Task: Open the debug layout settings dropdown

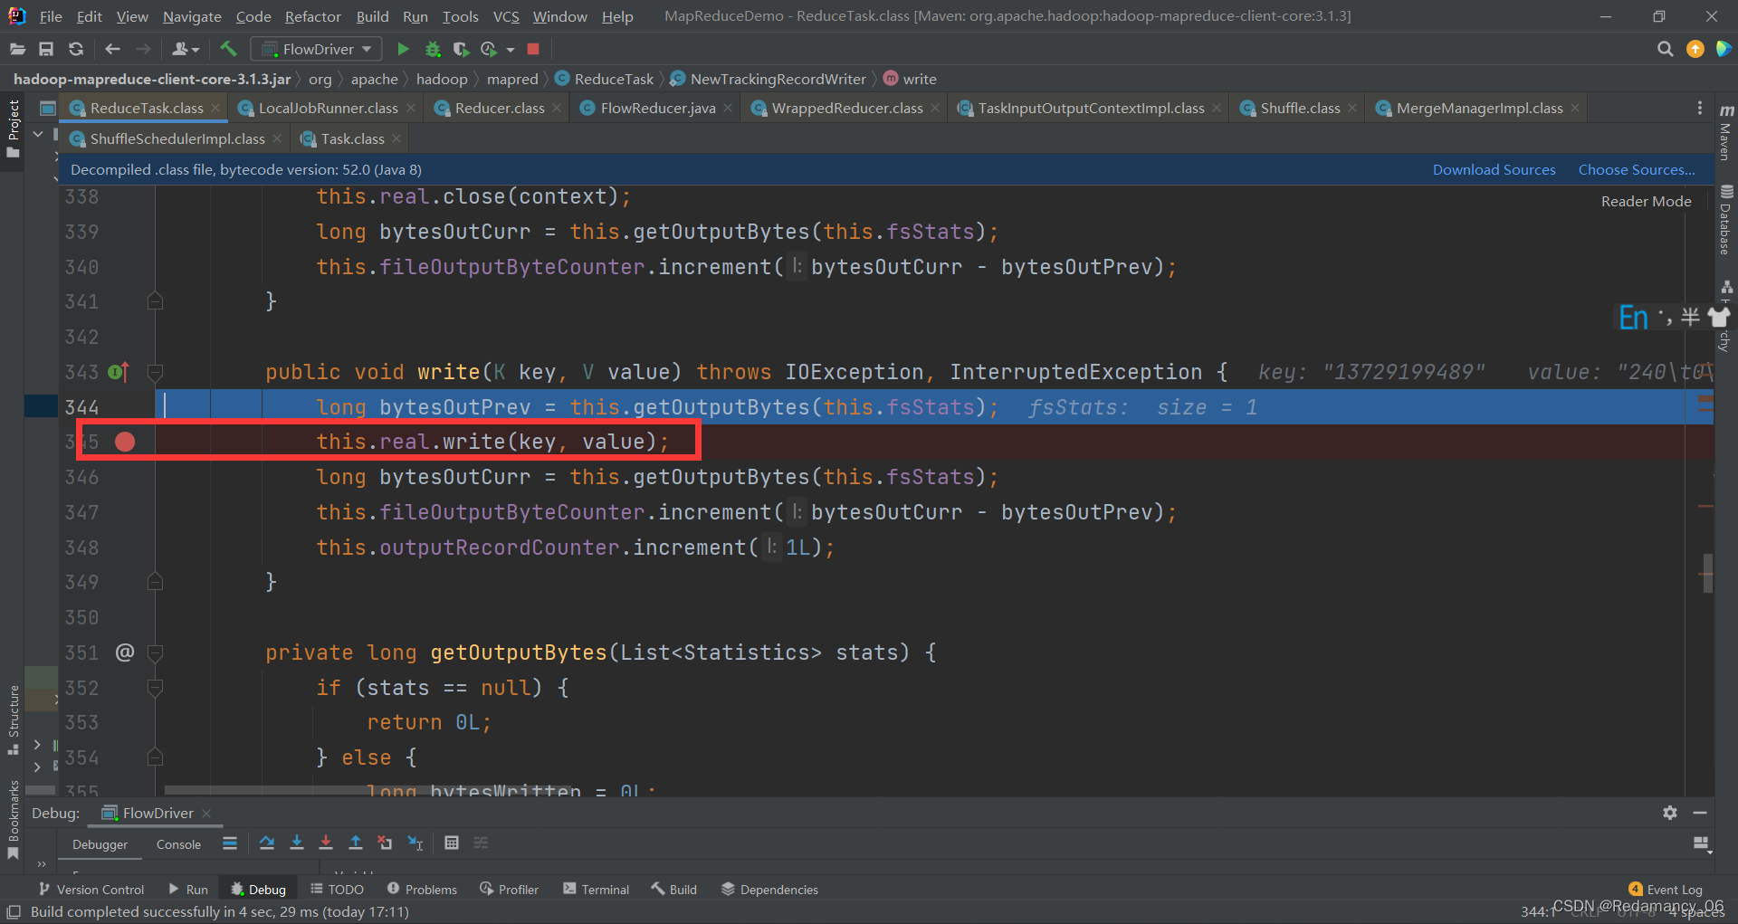Action: pyautogui.click(x=1701, y=843)
